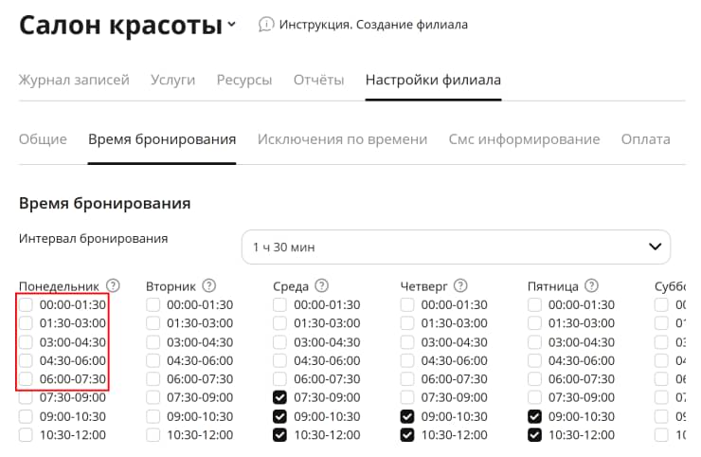Uncheck Среда 09:00-10:30 slot
Image resolution: width=701 pixels, height=457 pixels.
click(x=279, y=416)
